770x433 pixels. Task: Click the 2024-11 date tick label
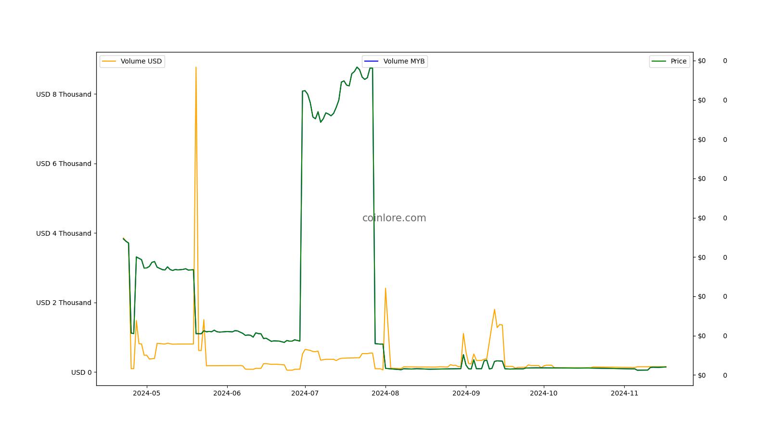coord(624,393)
